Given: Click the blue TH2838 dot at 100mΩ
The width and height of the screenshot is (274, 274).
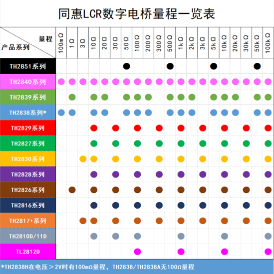Looking at the screenshot, I should 61,113.
